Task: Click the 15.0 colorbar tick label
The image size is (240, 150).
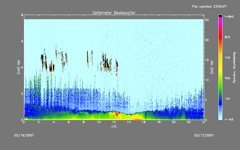Action: point(227,58)
